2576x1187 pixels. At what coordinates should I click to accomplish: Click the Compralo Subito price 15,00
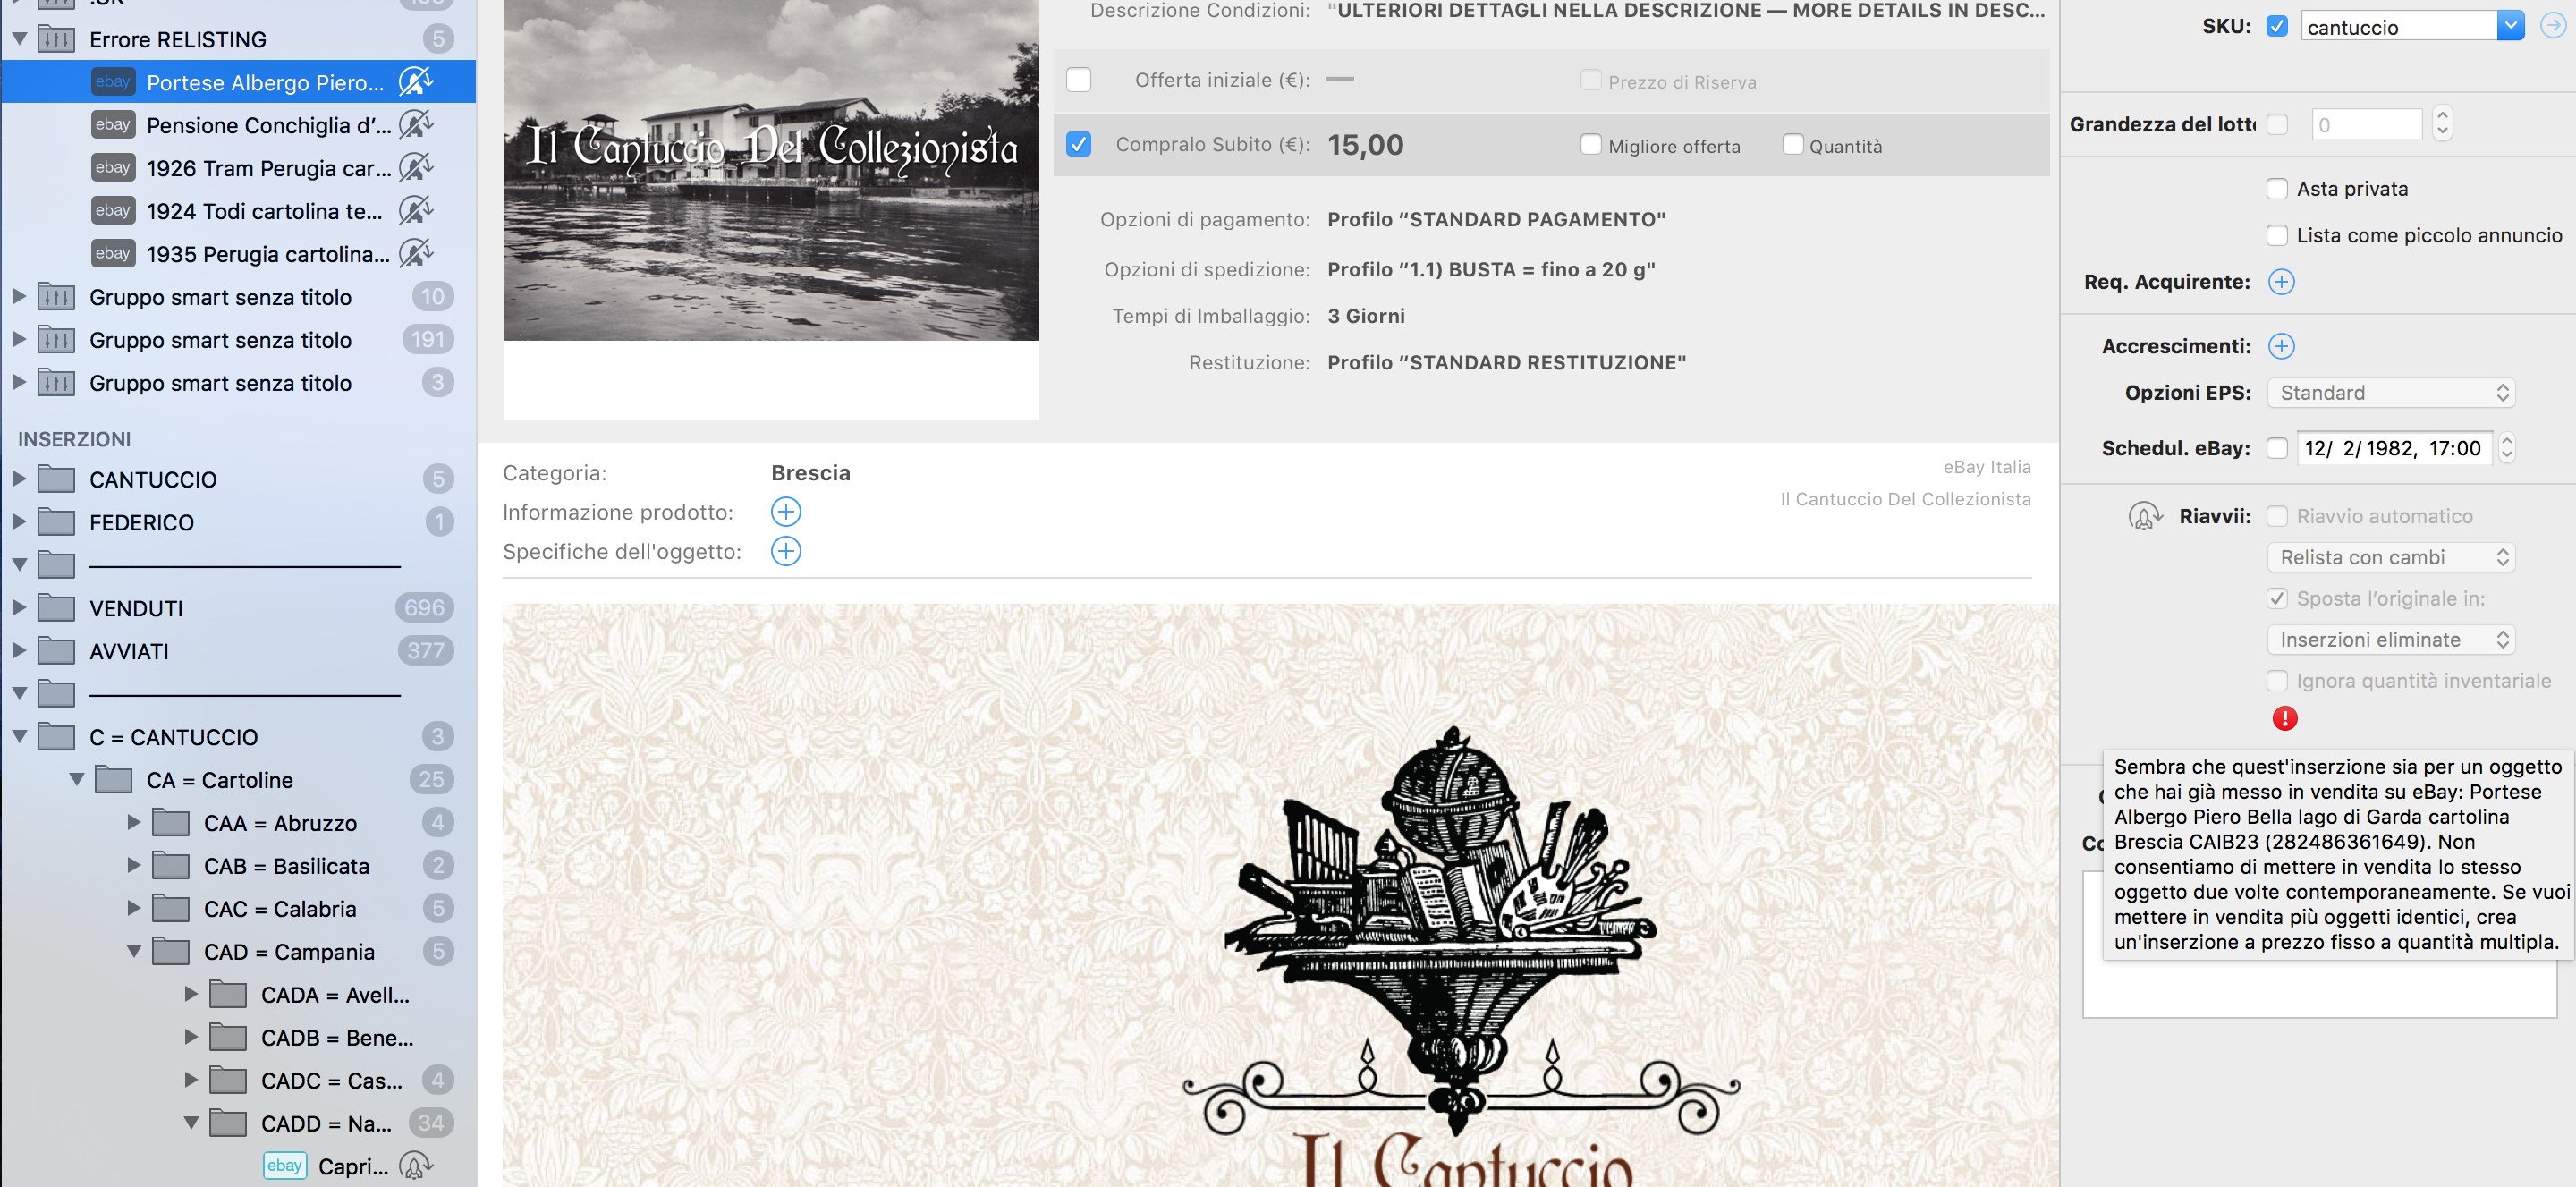pos(1365,146)
